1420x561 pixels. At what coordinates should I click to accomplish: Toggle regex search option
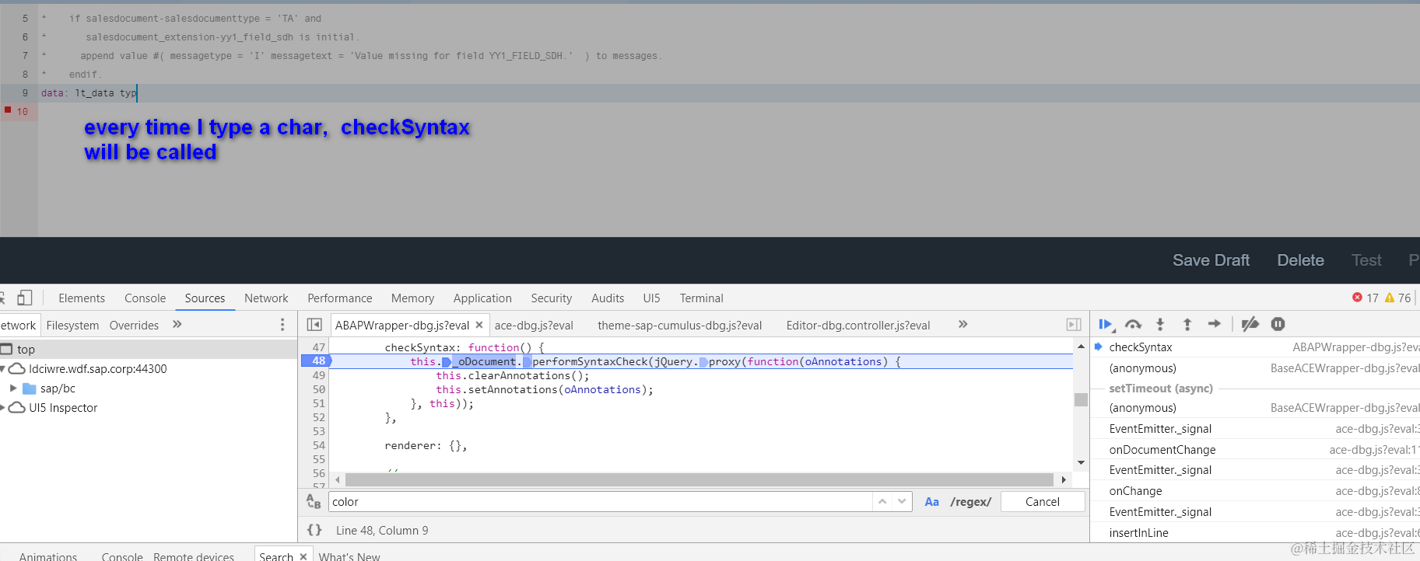point(970,502)
